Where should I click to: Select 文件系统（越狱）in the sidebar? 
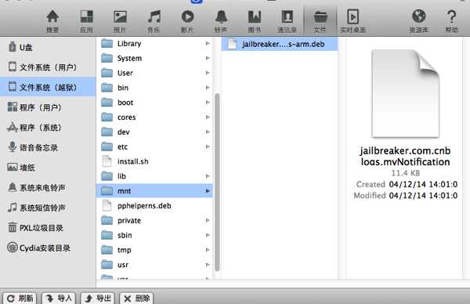[x=48, y=87]
